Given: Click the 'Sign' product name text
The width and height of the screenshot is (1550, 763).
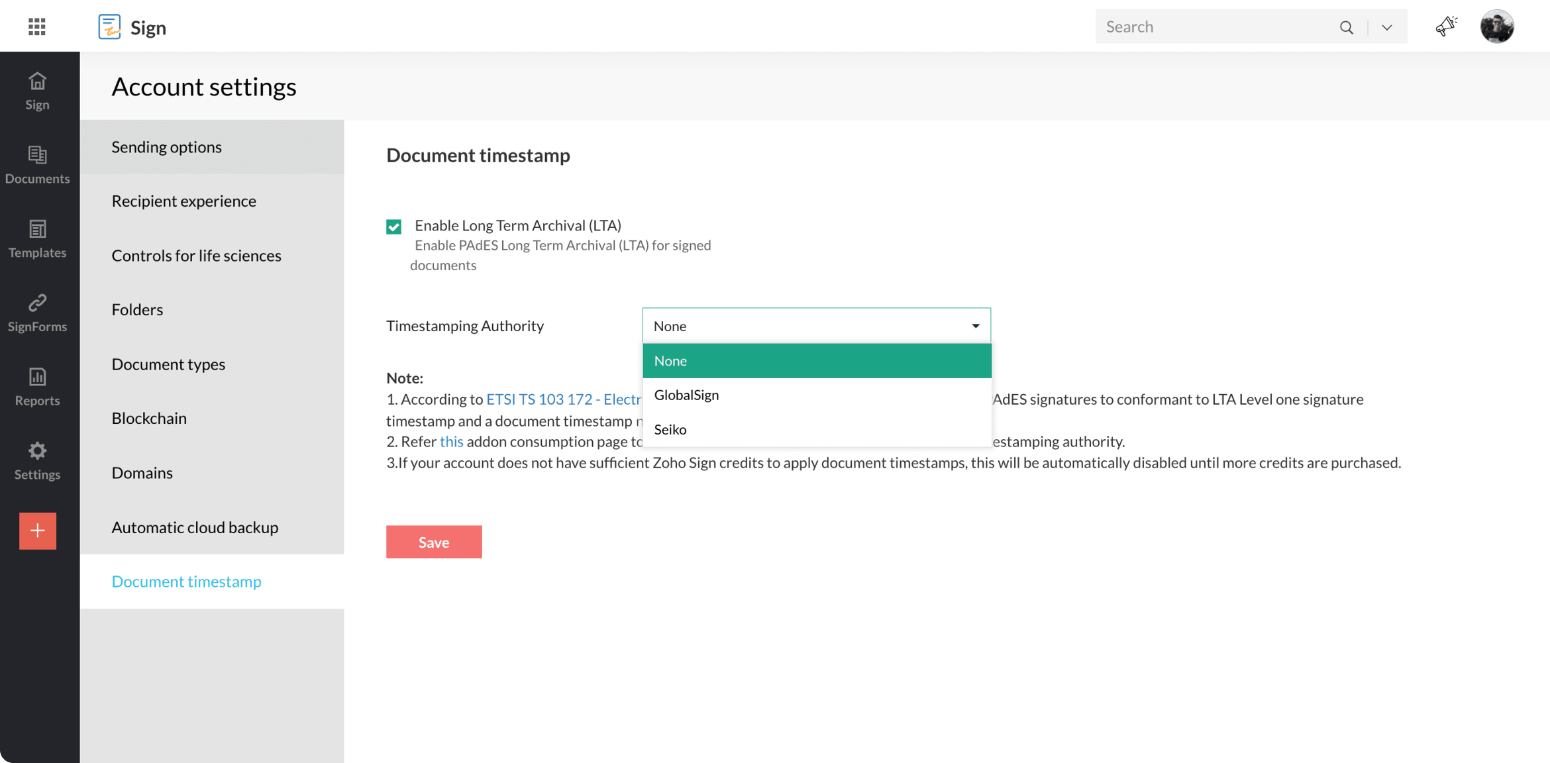Looking at the screenshot, I should tap(148, 28).
